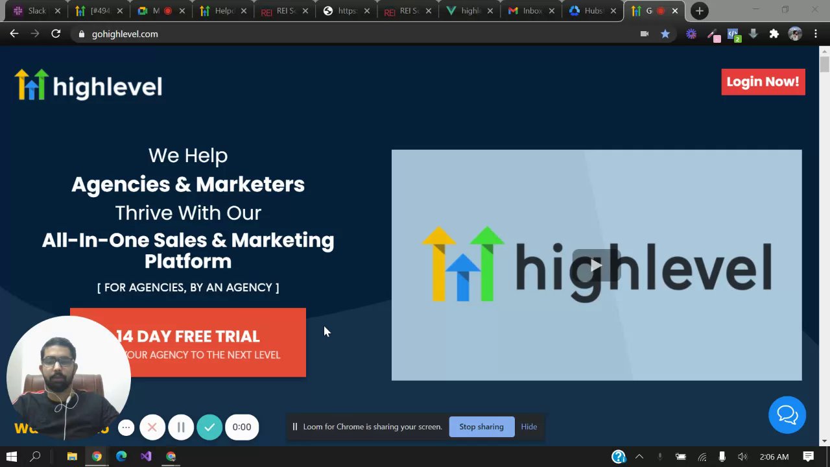The image size is (830, 467).
Task: Open the code extension with badge 2
Action: pos(733,35)
